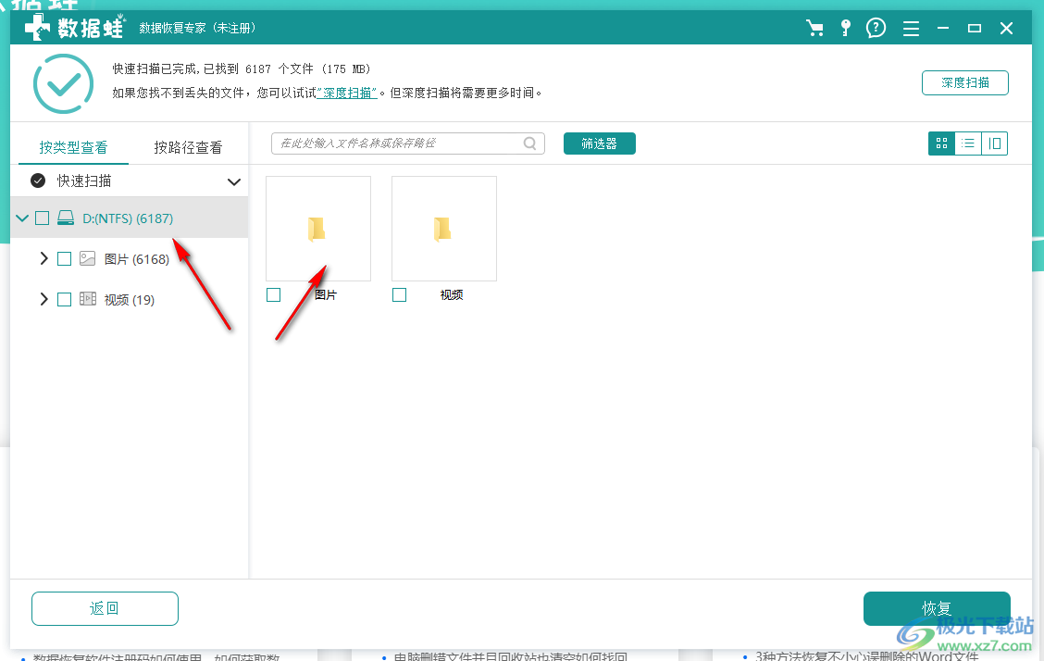Open the 视频 folder thumbnail
This screenshot has height=661, width=1044.
(x=444, y=229)
